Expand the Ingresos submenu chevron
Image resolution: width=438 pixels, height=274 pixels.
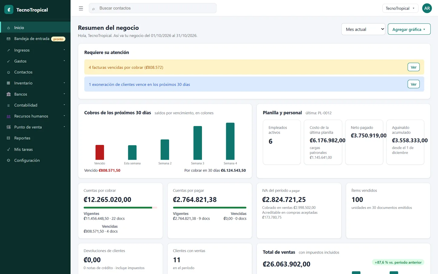[x=64, y=50]
